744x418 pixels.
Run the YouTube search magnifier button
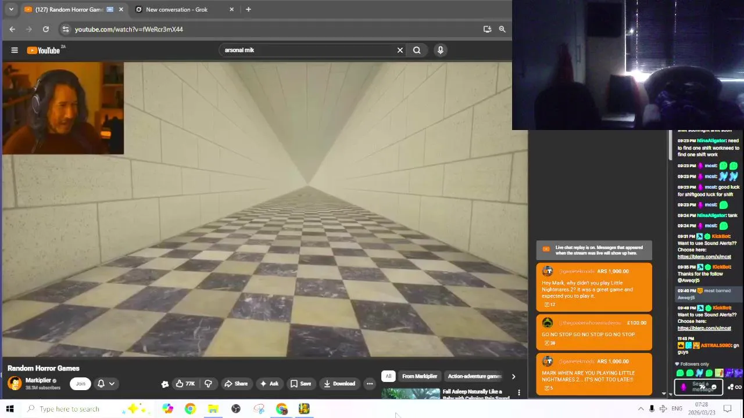[x=417, y=50]
